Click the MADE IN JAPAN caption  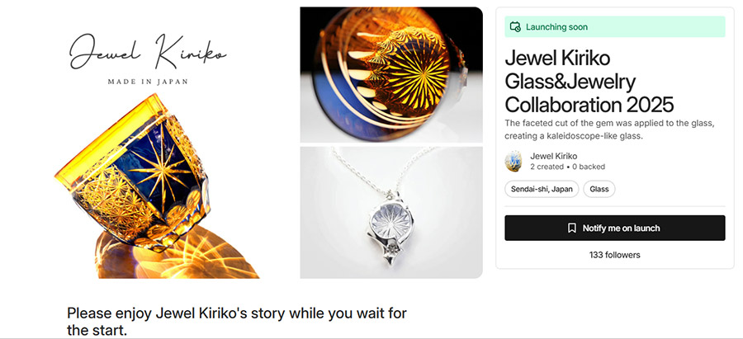click(148, 82)
